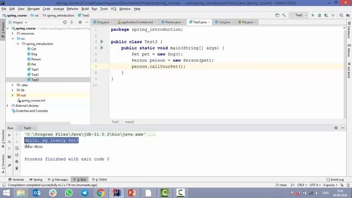Start debugging with the bug icon
352x198 pixels.
(x=320, y=15)
